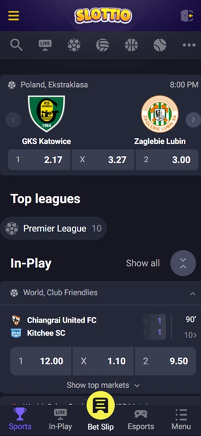Select the basketball sport icon
The height and width of the screenshot is (436, 201).
pos(131,45)
